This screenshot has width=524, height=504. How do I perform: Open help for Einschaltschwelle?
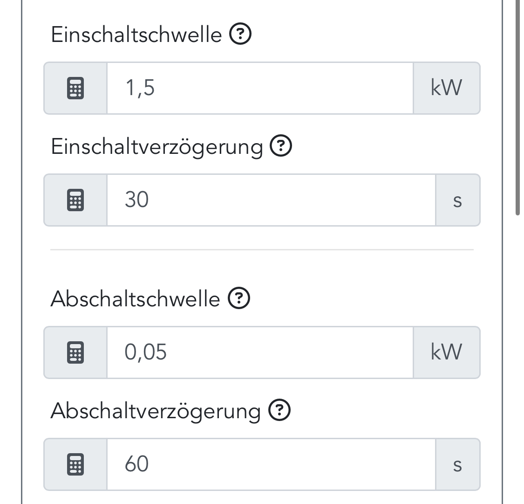tap(240, 34)
